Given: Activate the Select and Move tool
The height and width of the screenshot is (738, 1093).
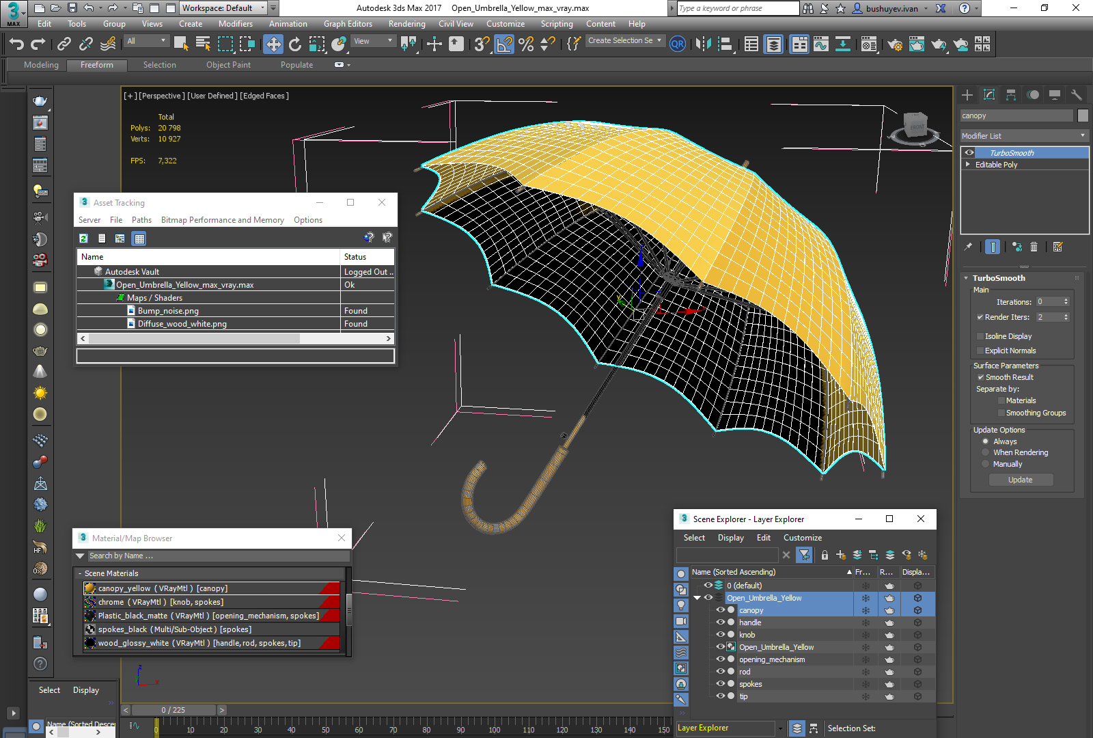Looking at the screenshot, I should coord(273,44).
